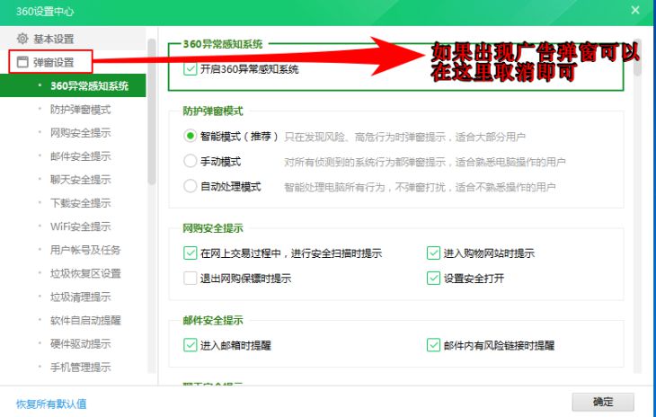Go to 下载安全提示 in the sidebar
The width and height of the screenshot is (656, 417).
(80, 203)
